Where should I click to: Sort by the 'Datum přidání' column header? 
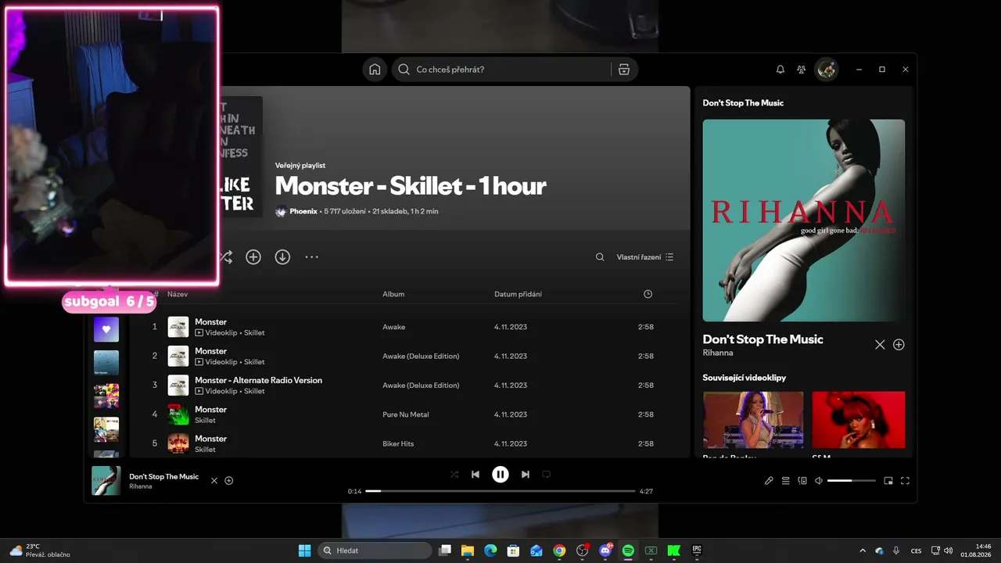tap(518, 294)
